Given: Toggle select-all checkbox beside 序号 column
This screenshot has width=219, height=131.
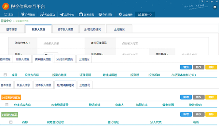Looking at the screenshot, I should [5, 75].
